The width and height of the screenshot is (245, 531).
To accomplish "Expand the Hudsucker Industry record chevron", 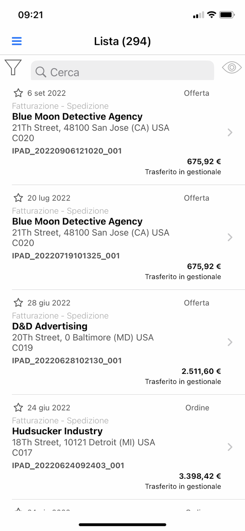I will (230, 447).
